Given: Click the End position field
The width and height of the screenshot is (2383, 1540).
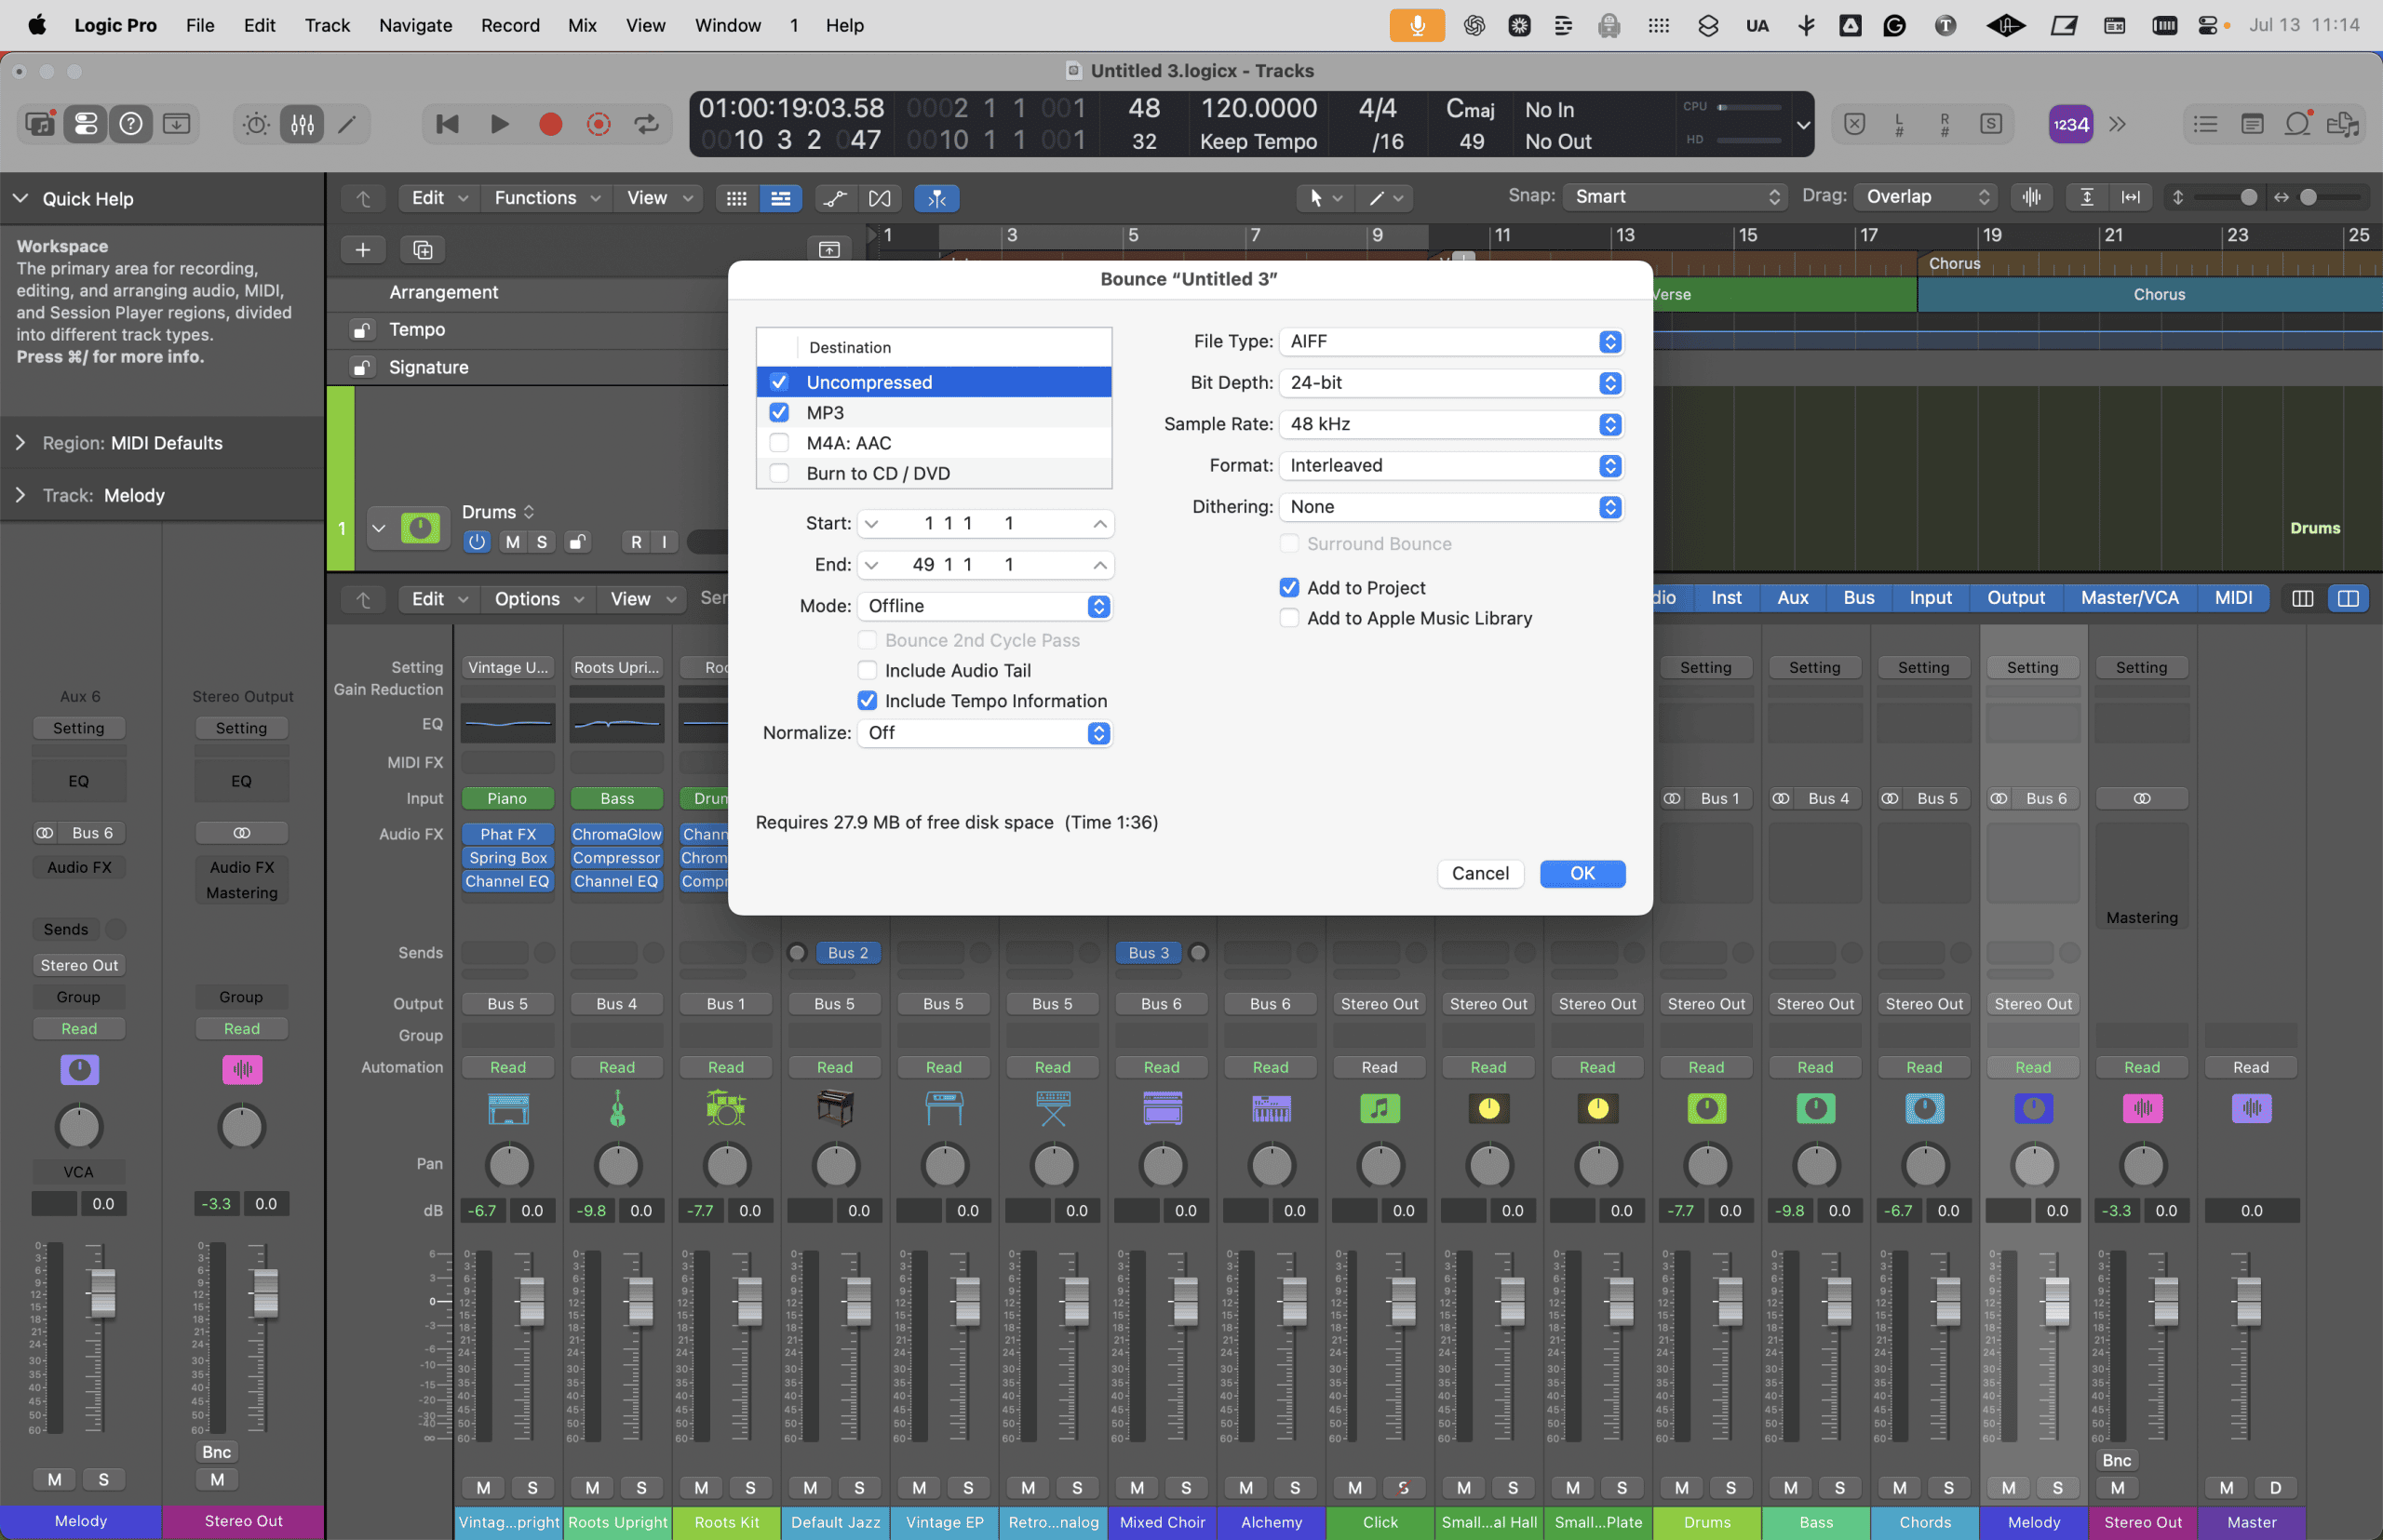Looking at the screenshot, I should pyautogui.click(x=986, y=565).
